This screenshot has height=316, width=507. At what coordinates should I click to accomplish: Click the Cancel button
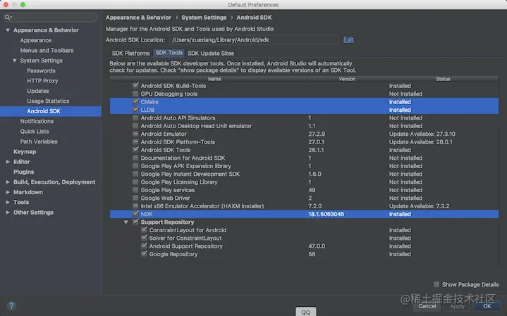[427, 306]
